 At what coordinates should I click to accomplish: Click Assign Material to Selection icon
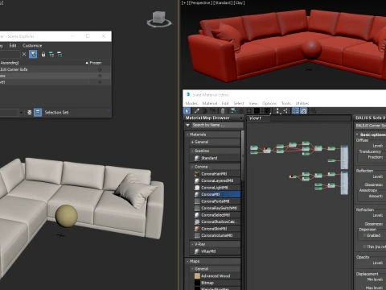(x=214, y=111)
